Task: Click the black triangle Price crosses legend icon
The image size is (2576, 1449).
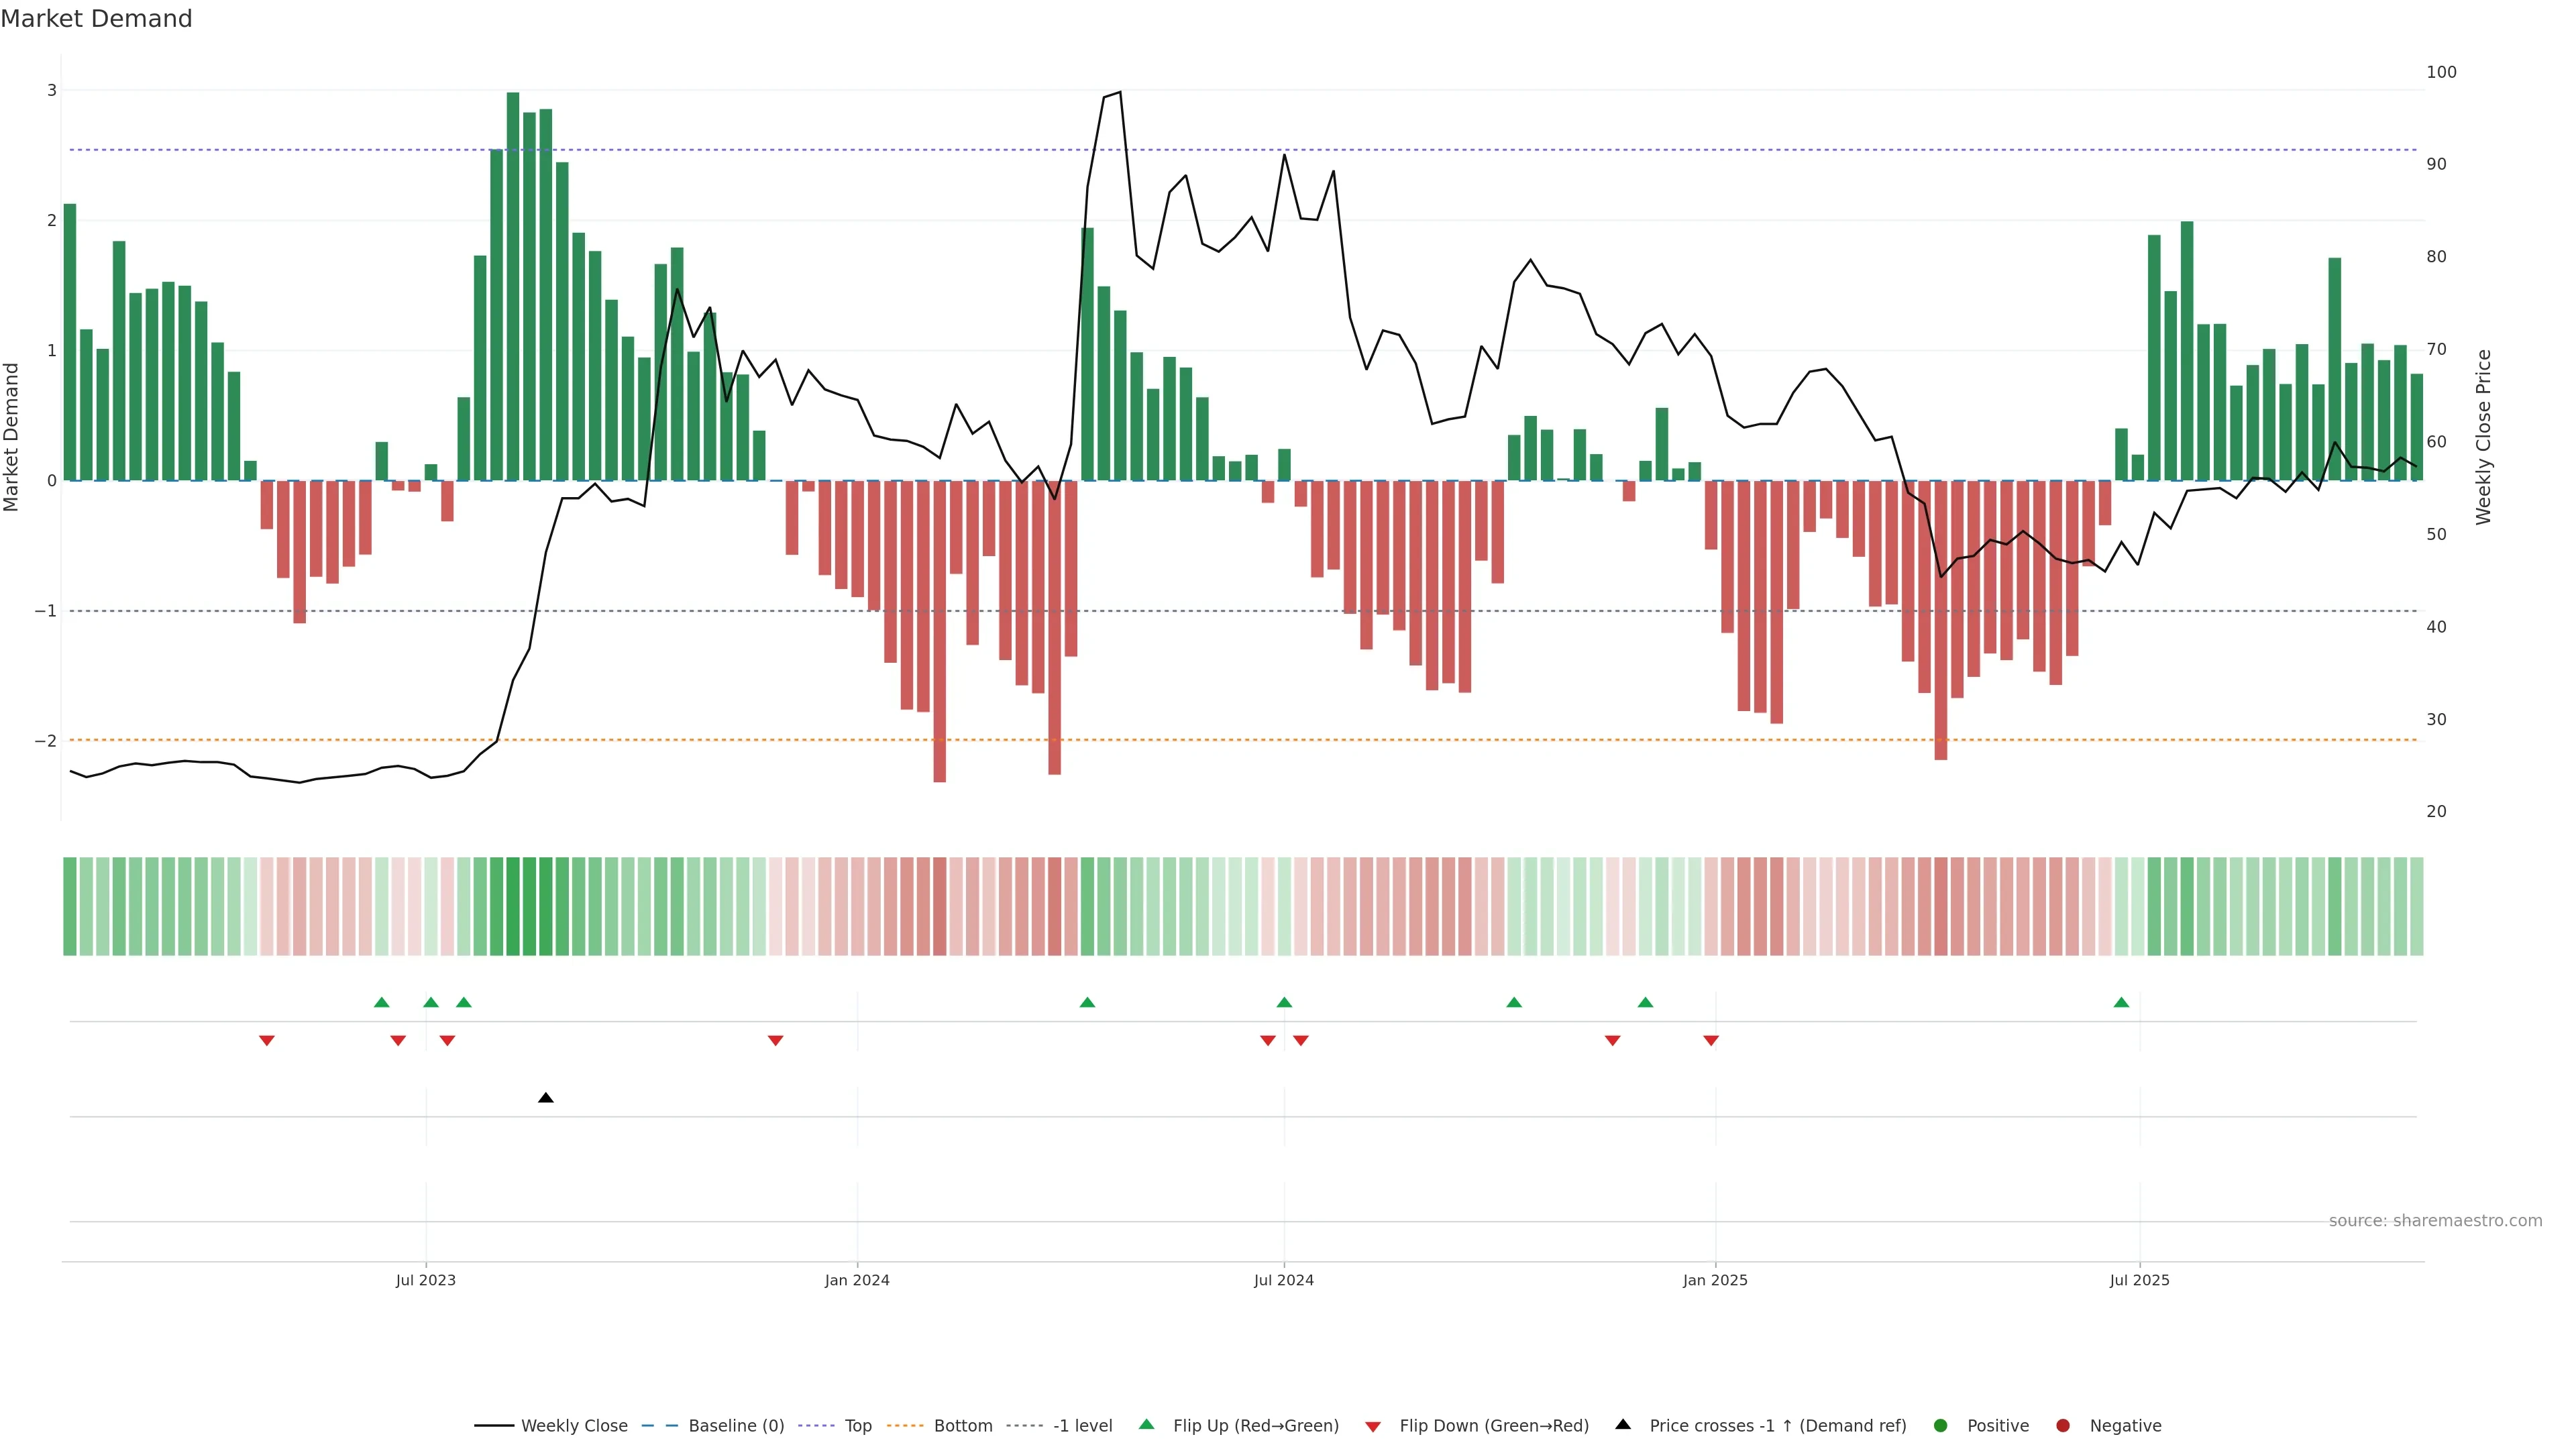Action: click(1623, 1425)
